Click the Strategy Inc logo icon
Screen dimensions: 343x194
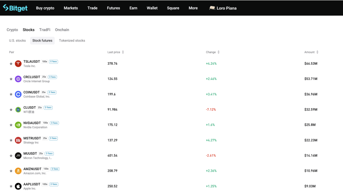[18, 141]
